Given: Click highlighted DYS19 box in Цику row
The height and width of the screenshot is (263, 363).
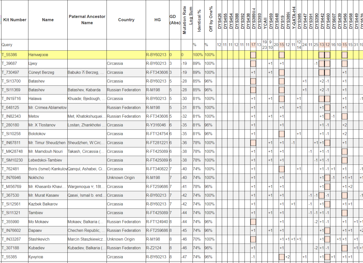Looking at the screenshot, I should pos(281,64).
